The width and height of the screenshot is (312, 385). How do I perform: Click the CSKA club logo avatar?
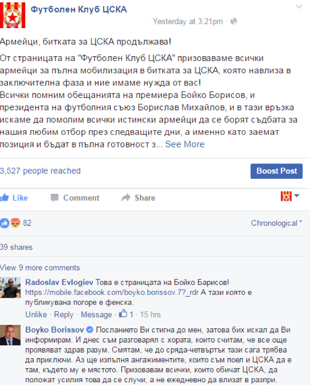(13, 15)
